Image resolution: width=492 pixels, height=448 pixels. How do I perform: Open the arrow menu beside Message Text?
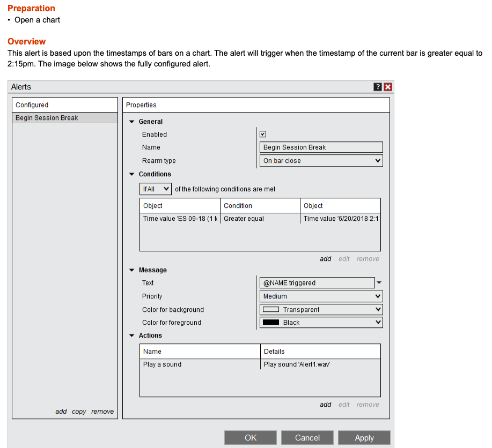click(x=379, y=282)
